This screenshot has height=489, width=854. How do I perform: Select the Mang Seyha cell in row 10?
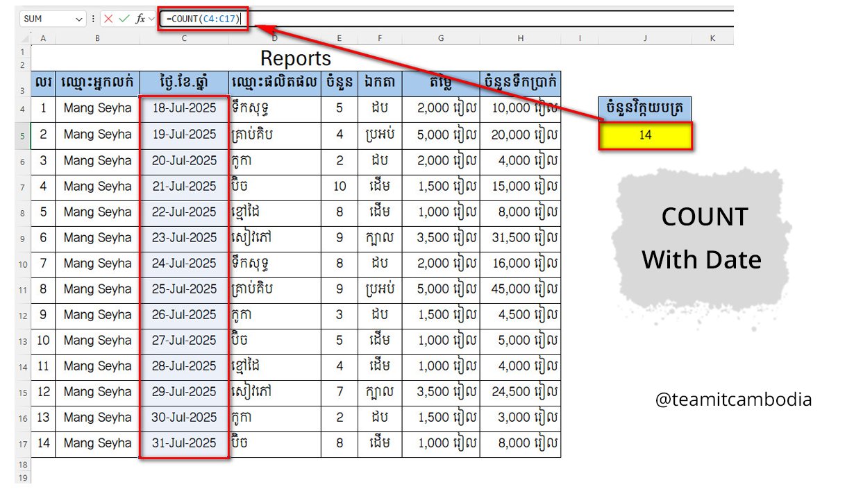[97, 263]
